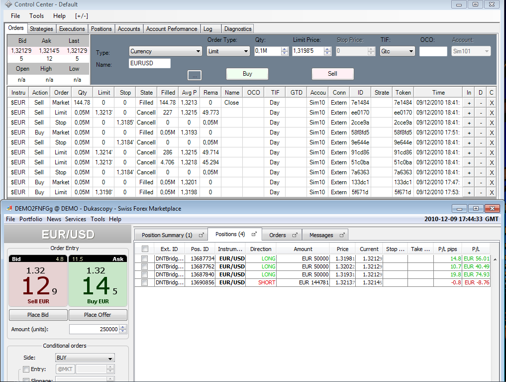The height and width of the screenshot is (382, 506).
Task: Check the box for position 13687762
Action: click(145, 267)
